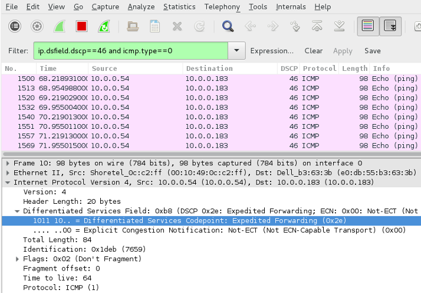Select packet number 1500 in list
This screenshot has width=421, height=293.
pos(211,79)
